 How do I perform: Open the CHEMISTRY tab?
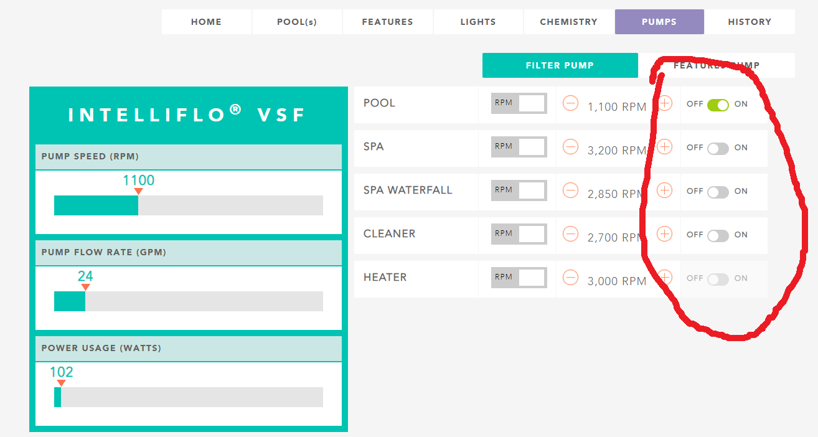569,22
